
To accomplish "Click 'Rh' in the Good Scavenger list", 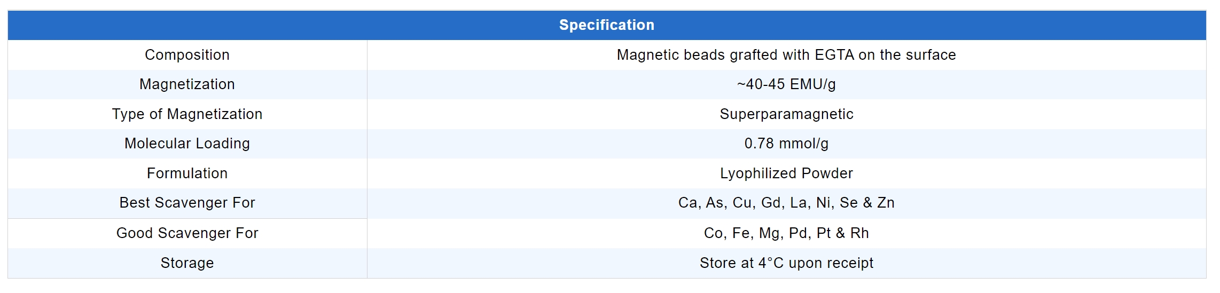I will pyautogui.click(x=859, y=233).
